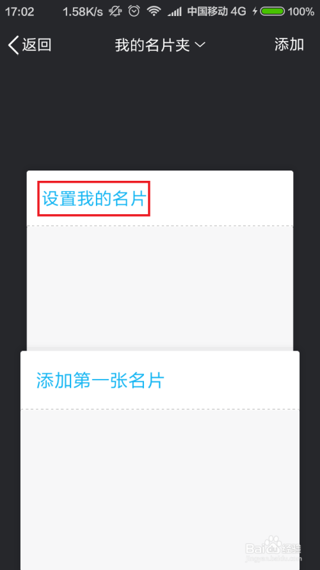Image resolution: width=320 pixels, height=570 pixels.
Task: Tap the muted bell icon in status bar
Action: pos(115,12)
